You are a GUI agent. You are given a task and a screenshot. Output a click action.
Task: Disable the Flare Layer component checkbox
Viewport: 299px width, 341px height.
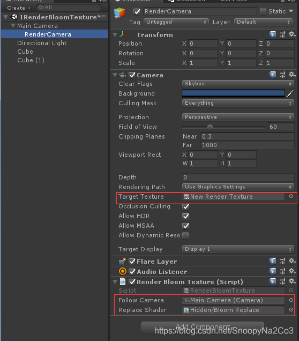coord(132,261)
